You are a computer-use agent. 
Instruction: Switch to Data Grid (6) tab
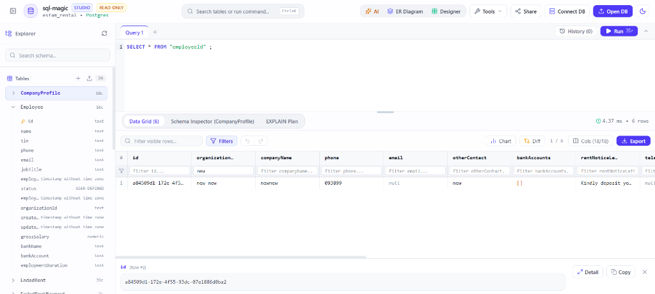144,121
